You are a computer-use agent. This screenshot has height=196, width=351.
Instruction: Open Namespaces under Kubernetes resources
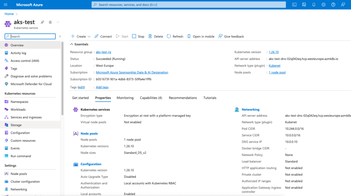(30, 102)
